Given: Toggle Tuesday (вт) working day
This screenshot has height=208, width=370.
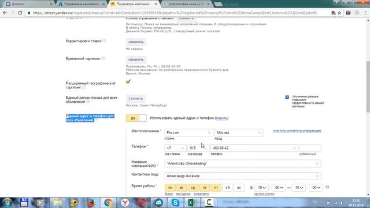Looking at the screenshot, I should pos(182,188).
